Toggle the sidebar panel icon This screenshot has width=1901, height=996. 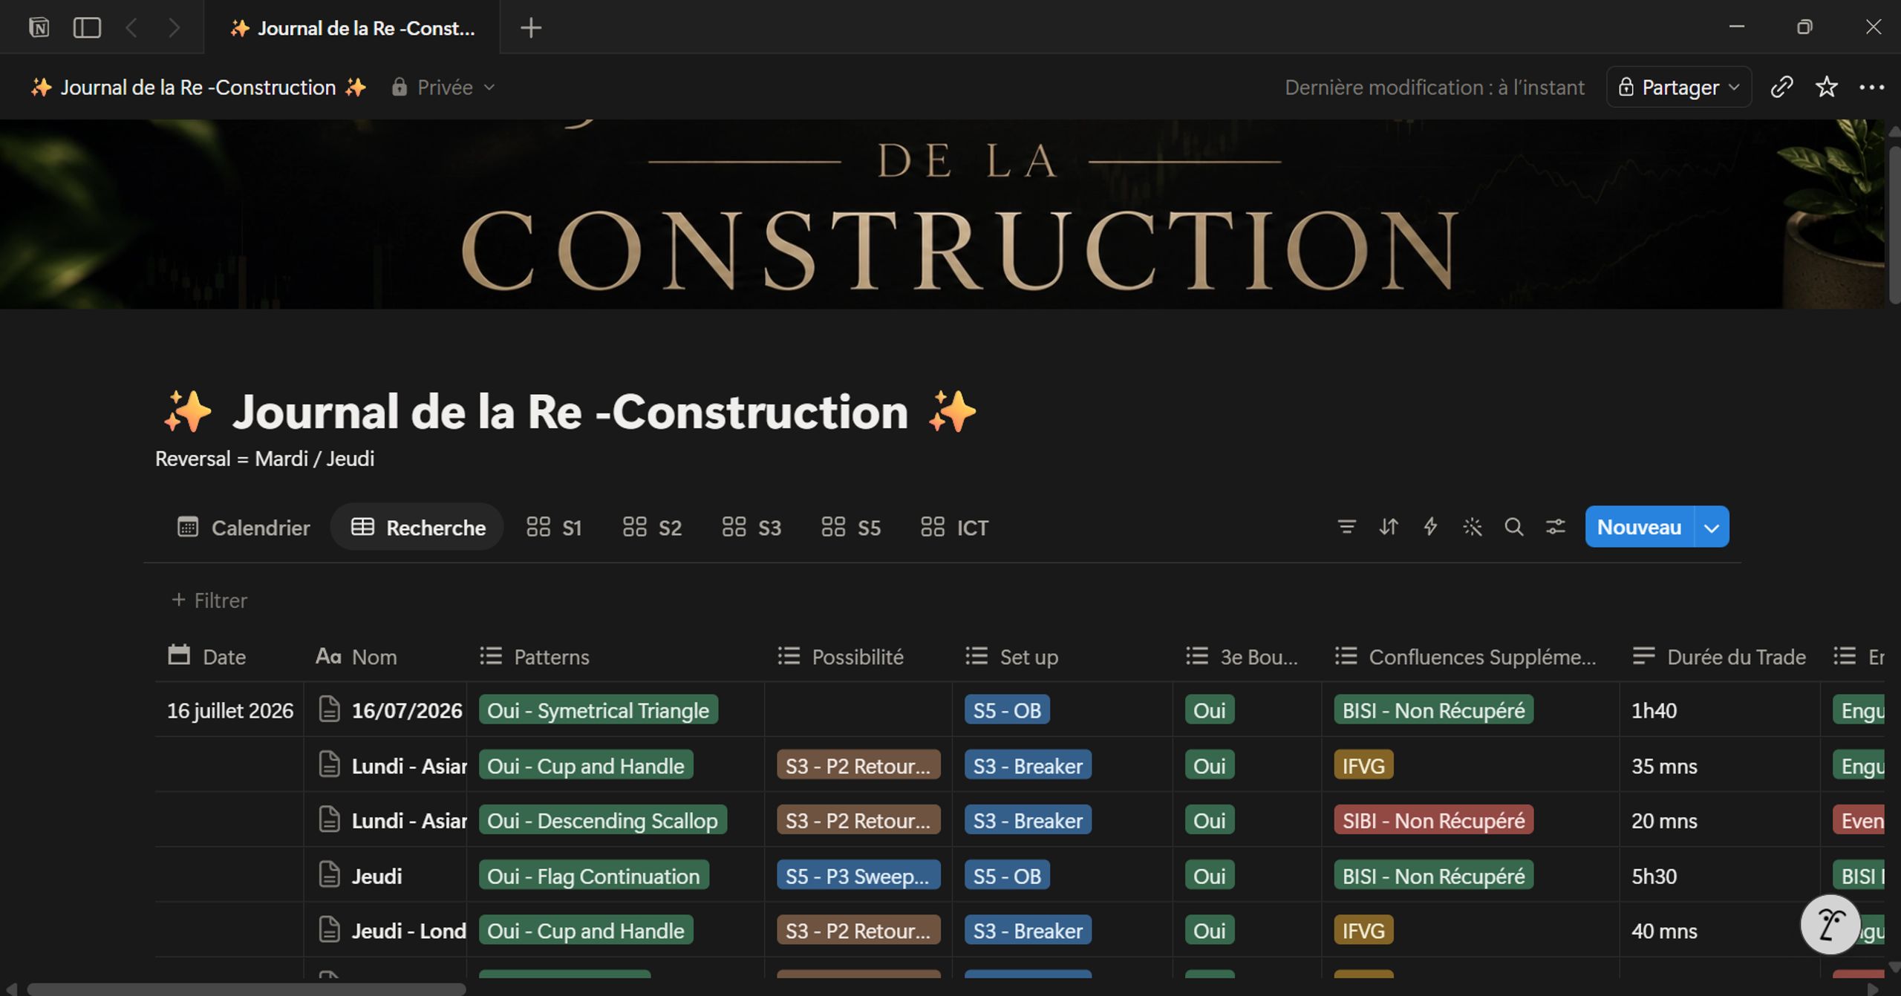87,28
